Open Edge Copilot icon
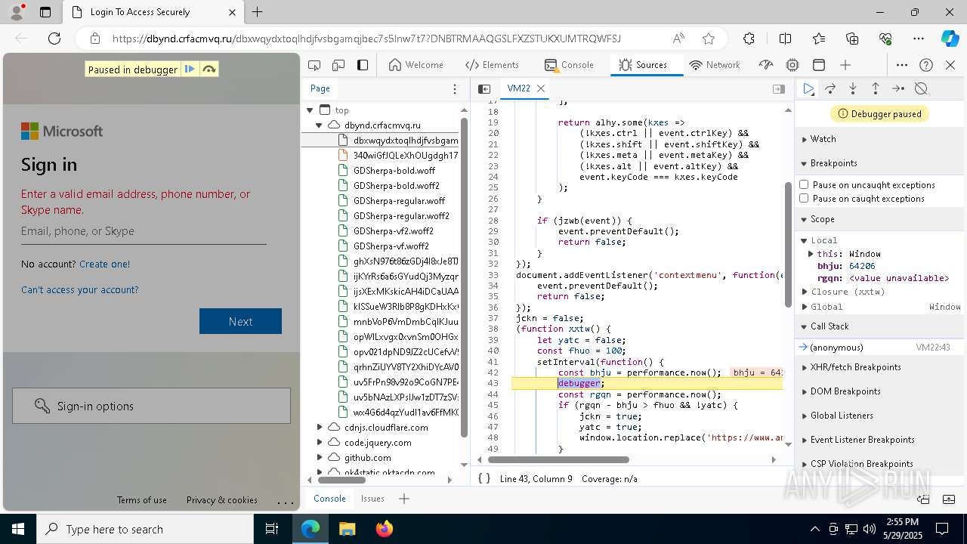 (x=950, y=39)
